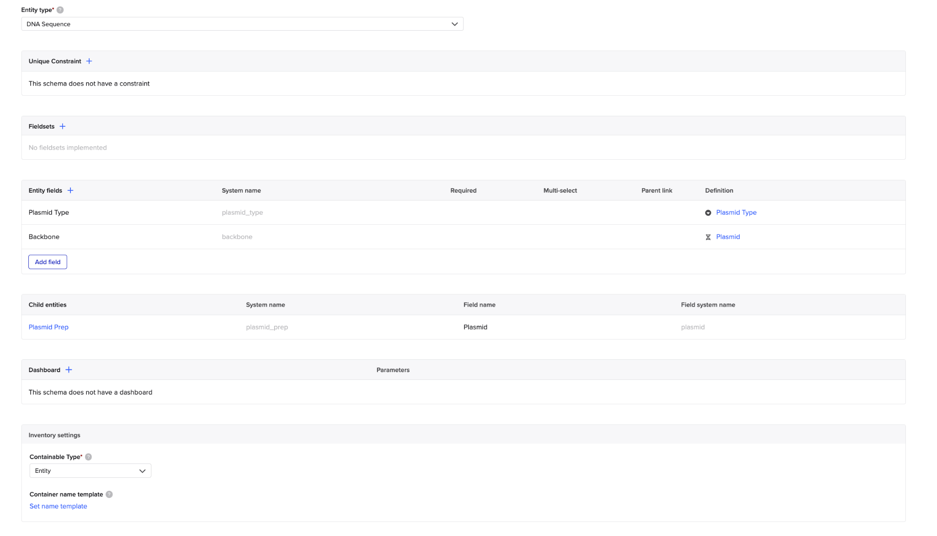Click the DNA icon beside Plasmid definition

click(708, 237)
